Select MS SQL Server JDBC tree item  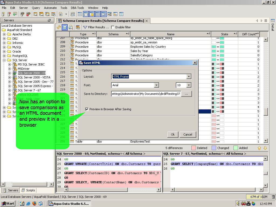(31, 64)
